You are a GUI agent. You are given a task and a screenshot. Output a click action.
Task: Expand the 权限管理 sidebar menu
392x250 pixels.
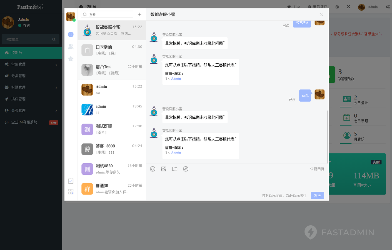coord(31,87)
